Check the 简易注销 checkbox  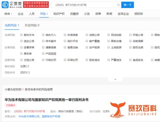click(x=65, y=47)
